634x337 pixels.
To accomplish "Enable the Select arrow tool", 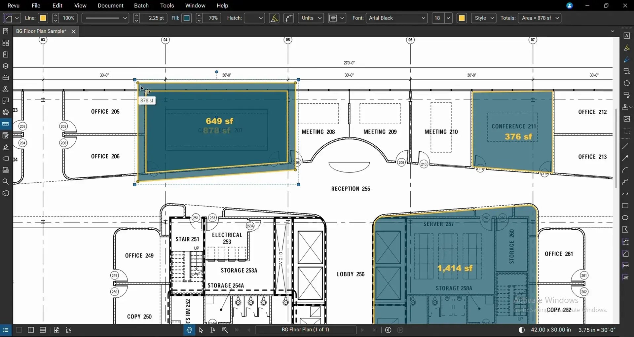I will [x=201, y=330].
